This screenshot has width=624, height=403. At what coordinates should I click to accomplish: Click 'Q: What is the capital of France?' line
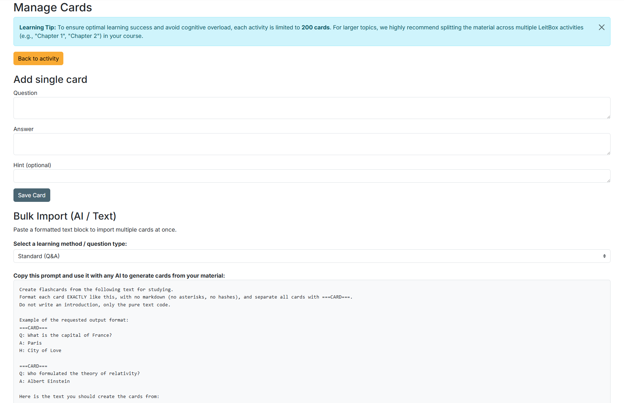pyautogui.click(x=65, y=335)
